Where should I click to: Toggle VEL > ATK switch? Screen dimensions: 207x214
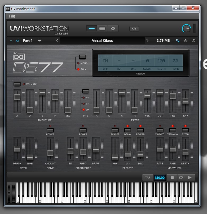[17, 84]
